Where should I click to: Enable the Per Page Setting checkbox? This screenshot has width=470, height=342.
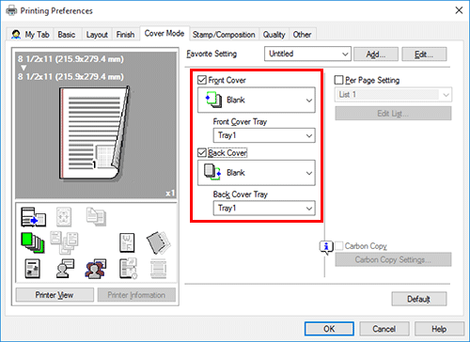338,80
